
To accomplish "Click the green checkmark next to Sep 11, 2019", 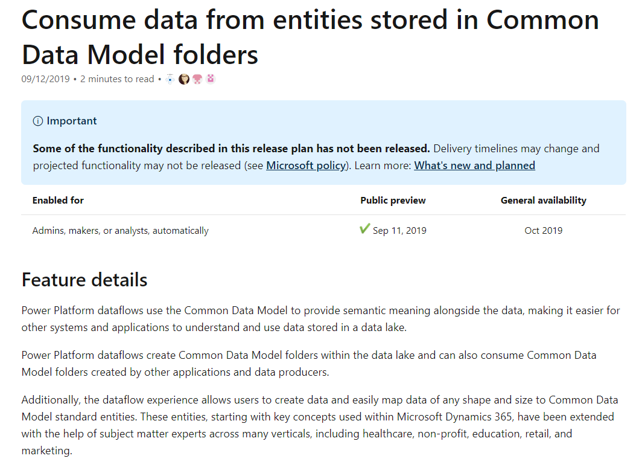I will pos(364,229).
